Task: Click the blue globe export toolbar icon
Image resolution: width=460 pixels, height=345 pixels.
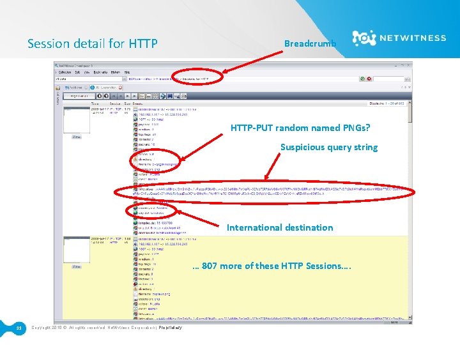Action: pyautogui.click(x=163, y=96)
